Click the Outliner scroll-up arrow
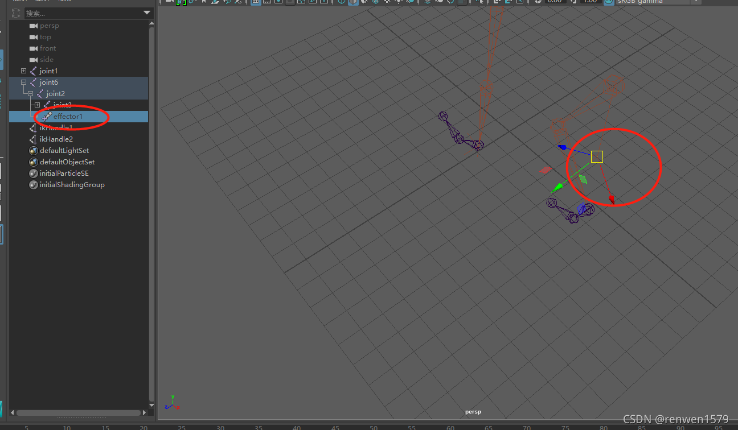The height and width of the screenshot is (430, 738). click(x=151, y=23)
